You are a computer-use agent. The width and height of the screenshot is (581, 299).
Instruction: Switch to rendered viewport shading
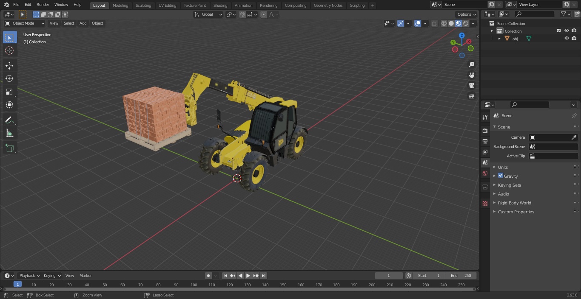tap(466, 23)
